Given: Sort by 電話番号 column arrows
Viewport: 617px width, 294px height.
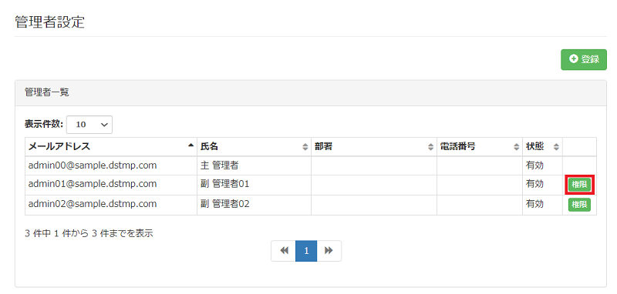Looking at the screenshot, I should [516, 147].
